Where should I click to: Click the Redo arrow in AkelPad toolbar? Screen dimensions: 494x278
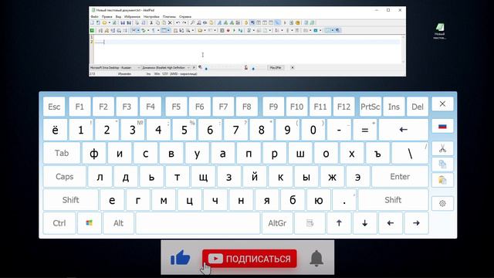click(184, 22)
